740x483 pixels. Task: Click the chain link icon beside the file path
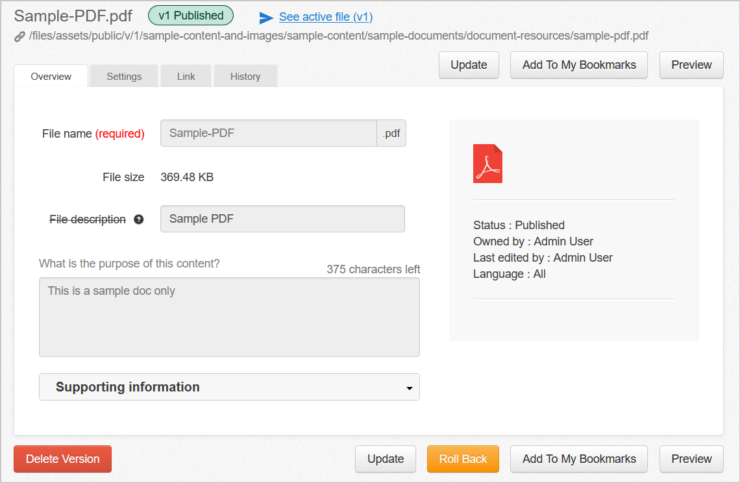(x=19, y=36)
